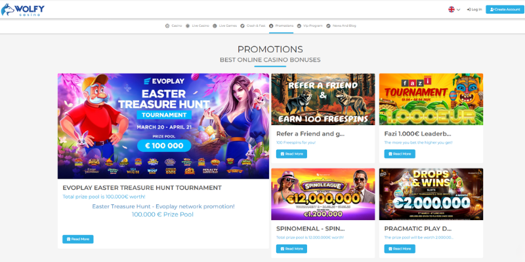Click the 'Refer a Friend and g...' title
Viewport: 525px width, 262px height.
pyautogui.click(x=310, y=134)
